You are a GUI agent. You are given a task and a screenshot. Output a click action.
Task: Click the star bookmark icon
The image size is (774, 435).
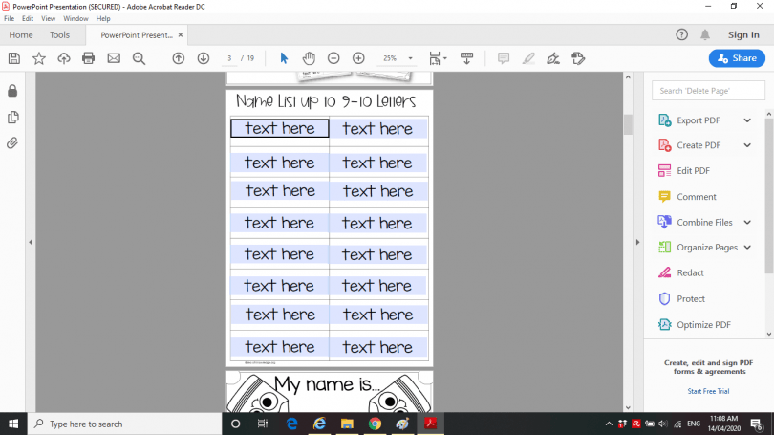point(39,58)
